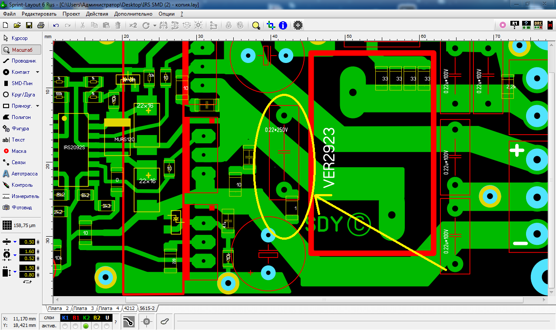Switch to the 4212 board tab
Viewport: 556px width, 330px height.
pos(129,308)
